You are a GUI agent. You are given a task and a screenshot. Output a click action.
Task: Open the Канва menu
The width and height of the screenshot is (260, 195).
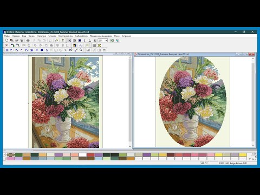point(31,36)
